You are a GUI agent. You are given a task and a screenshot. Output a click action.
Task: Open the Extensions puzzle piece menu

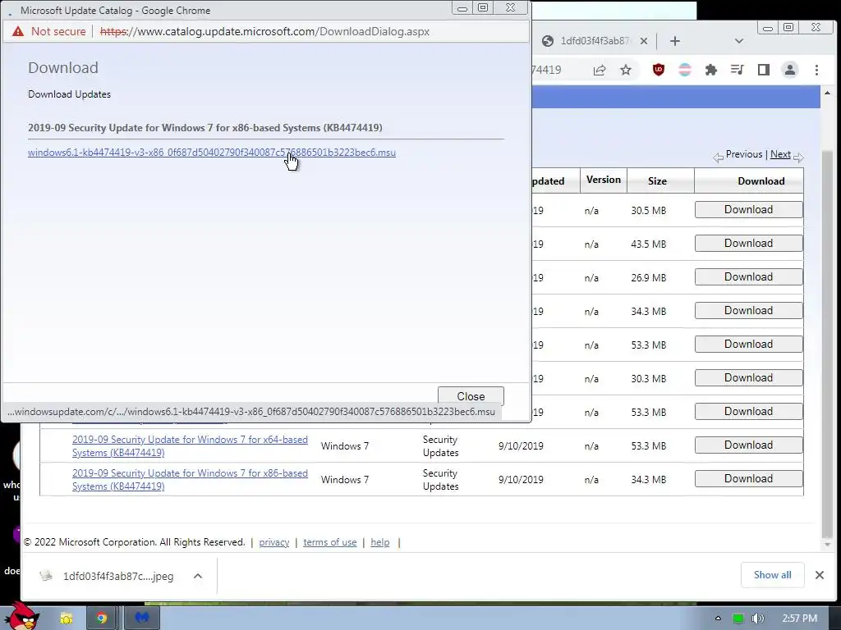[710, 70]
